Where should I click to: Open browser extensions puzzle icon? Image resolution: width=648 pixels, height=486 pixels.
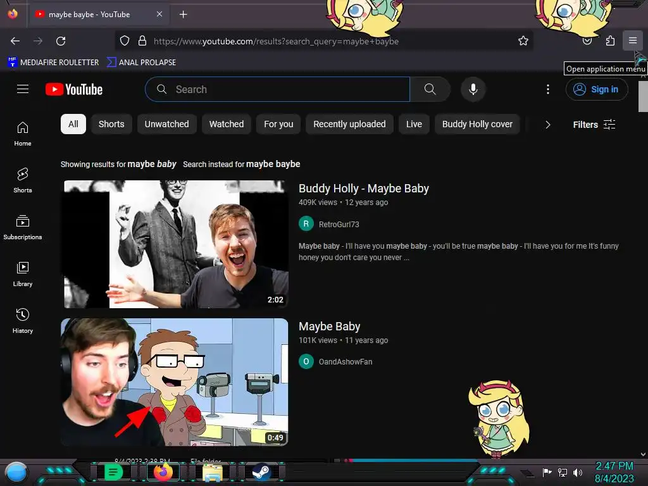pos(610,41)
